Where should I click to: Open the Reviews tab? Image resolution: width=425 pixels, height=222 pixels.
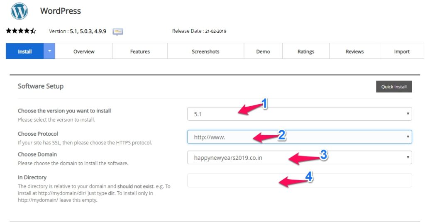point(354,51)
